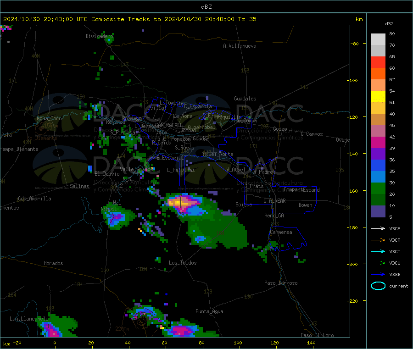The height and width of the screenshot is (349, 413).
Task: Pick the bright green 20-30 dBZ swatch
Action: coord(378,188)
